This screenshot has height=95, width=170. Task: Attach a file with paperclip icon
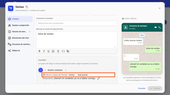pyautogui.click(x=58, y=51)
